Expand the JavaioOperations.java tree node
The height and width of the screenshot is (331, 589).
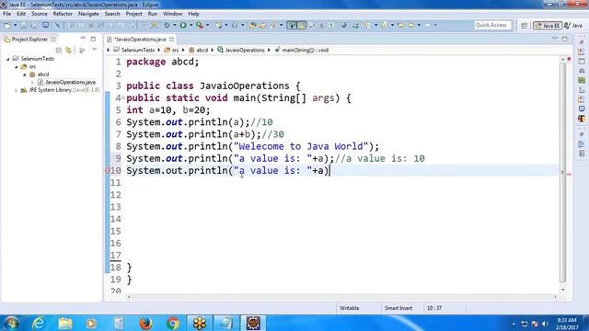(x=33, y=82)
